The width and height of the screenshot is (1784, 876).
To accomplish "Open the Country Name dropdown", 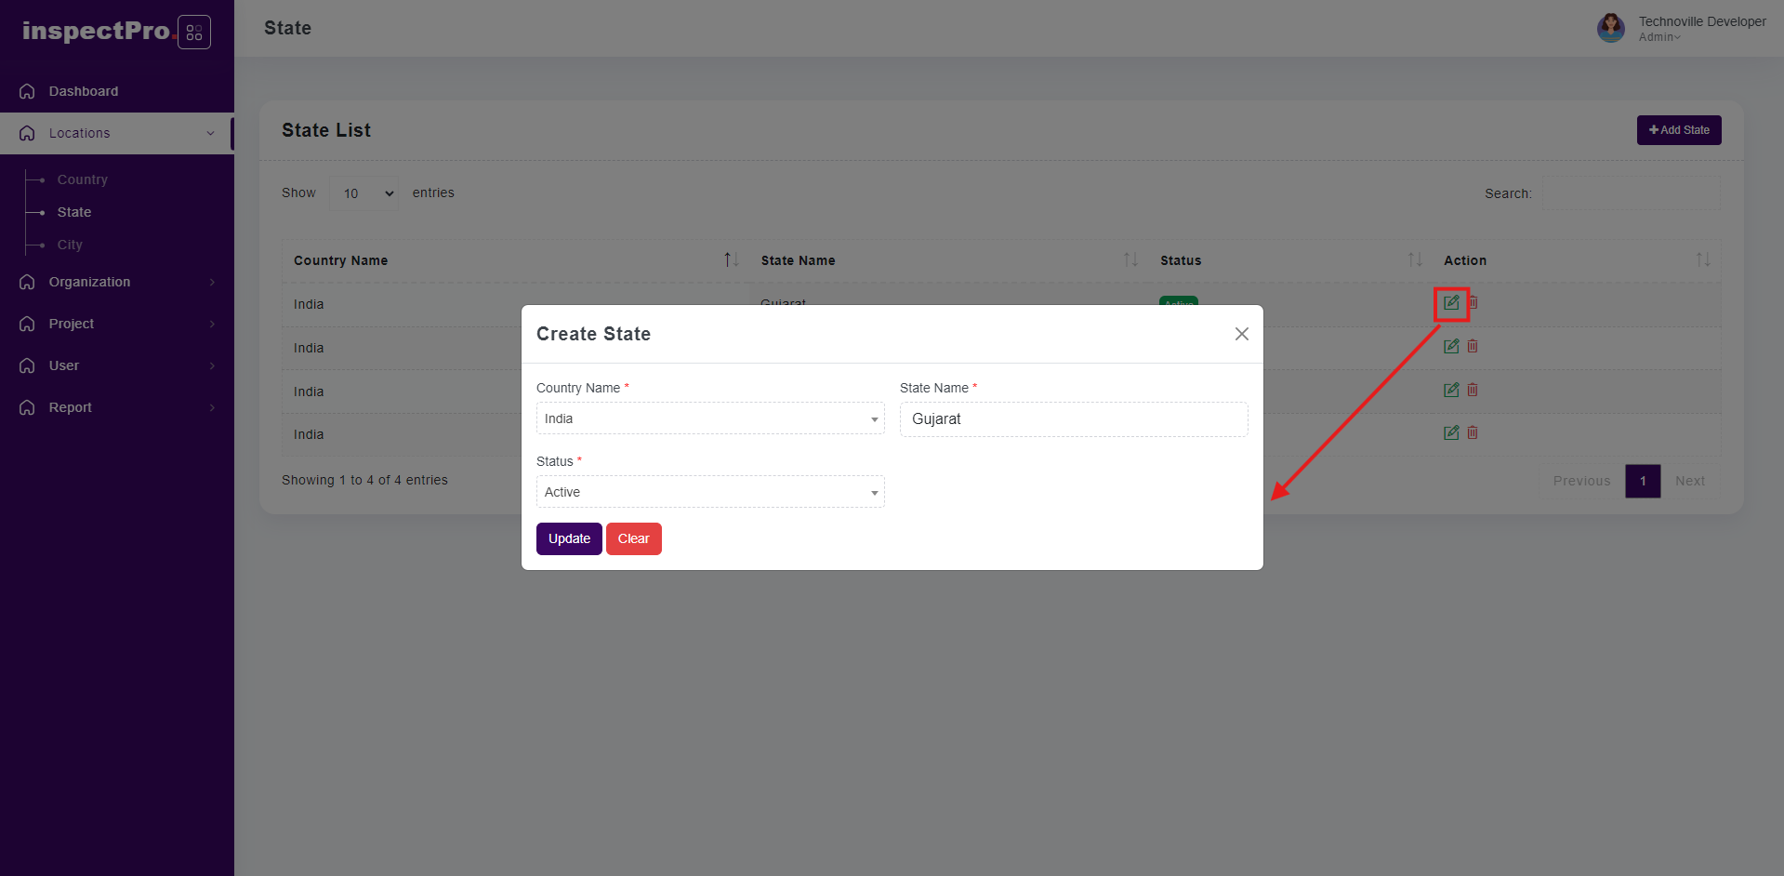I will point(709,418).
